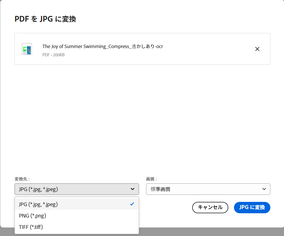Screen dimensions: 284x236
Task: Choose PNG (*.png) format option
Action: (77, 216)
